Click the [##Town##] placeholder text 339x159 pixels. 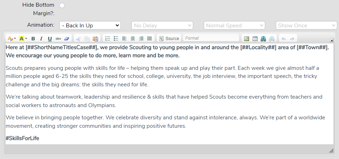point(312,47)
